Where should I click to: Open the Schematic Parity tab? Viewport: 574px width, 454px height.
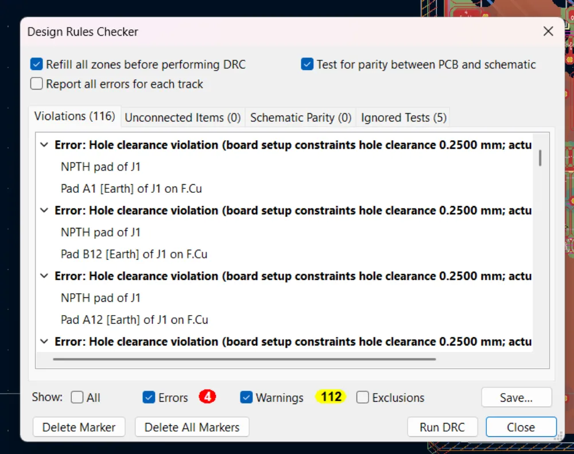[300, 118]
